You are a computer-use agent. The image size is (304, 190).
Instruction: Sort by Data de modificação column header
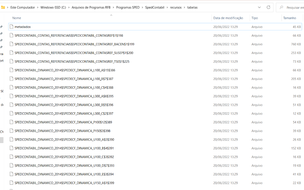point(228,18)
